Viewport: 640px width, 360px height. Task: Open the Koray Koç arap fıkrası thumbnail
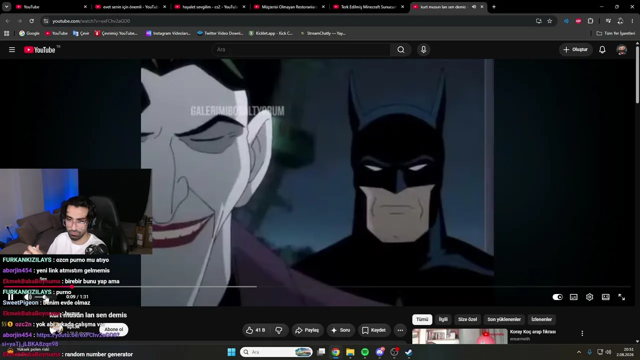coord(460,336)
